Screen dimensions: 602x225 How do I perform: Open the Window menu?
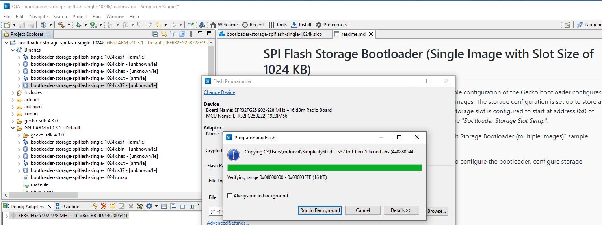(x=115, y=16)
